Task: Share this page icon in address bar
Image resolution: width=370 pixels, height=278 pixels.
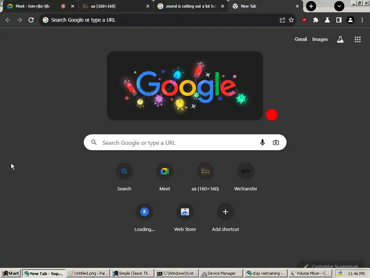Action: (x=282, y=20)
